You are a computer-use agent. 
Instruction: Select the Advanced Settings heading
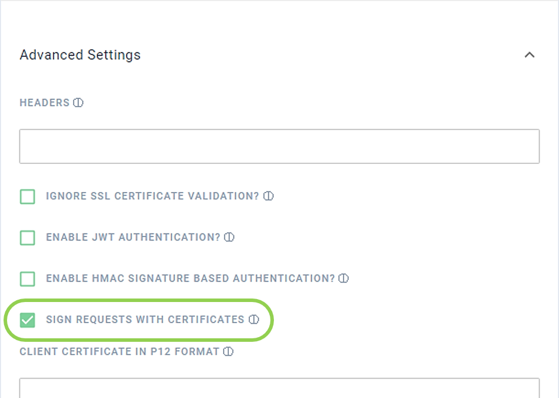(x=80, y=54)
